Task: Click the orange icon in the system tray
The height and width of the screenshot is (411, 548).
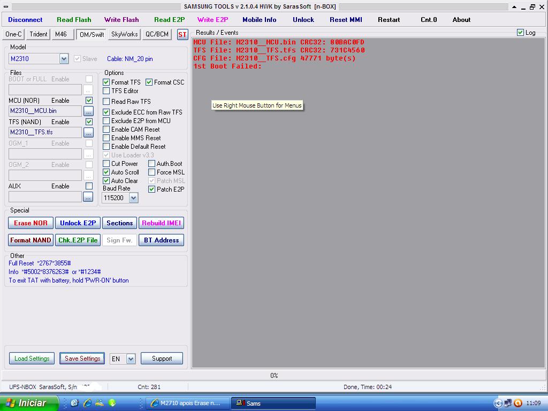Action: pyautogui.click(x=517, y=403)
